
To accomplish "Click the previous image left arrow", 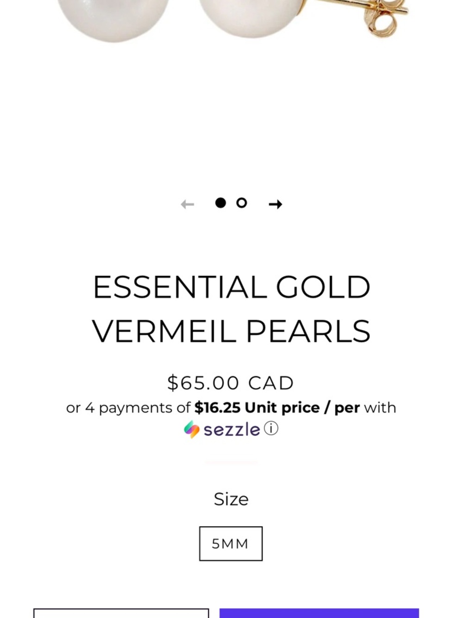I will [x=188, y=204].
